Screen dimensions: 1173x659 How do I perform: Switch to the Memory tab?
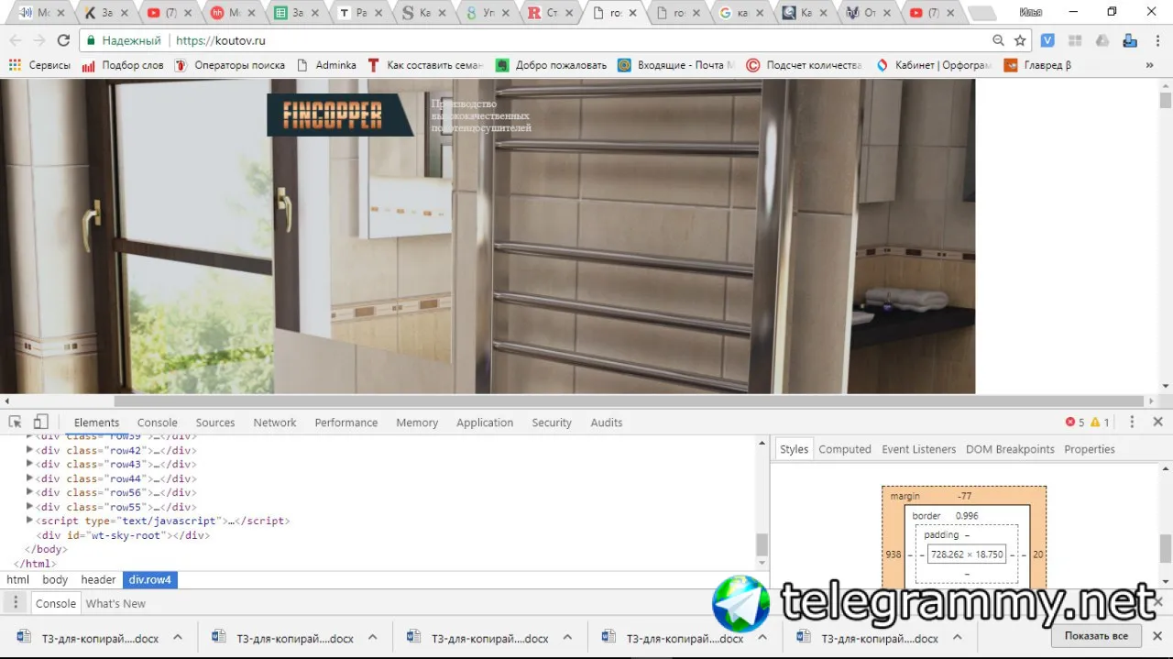pos(417,423)
